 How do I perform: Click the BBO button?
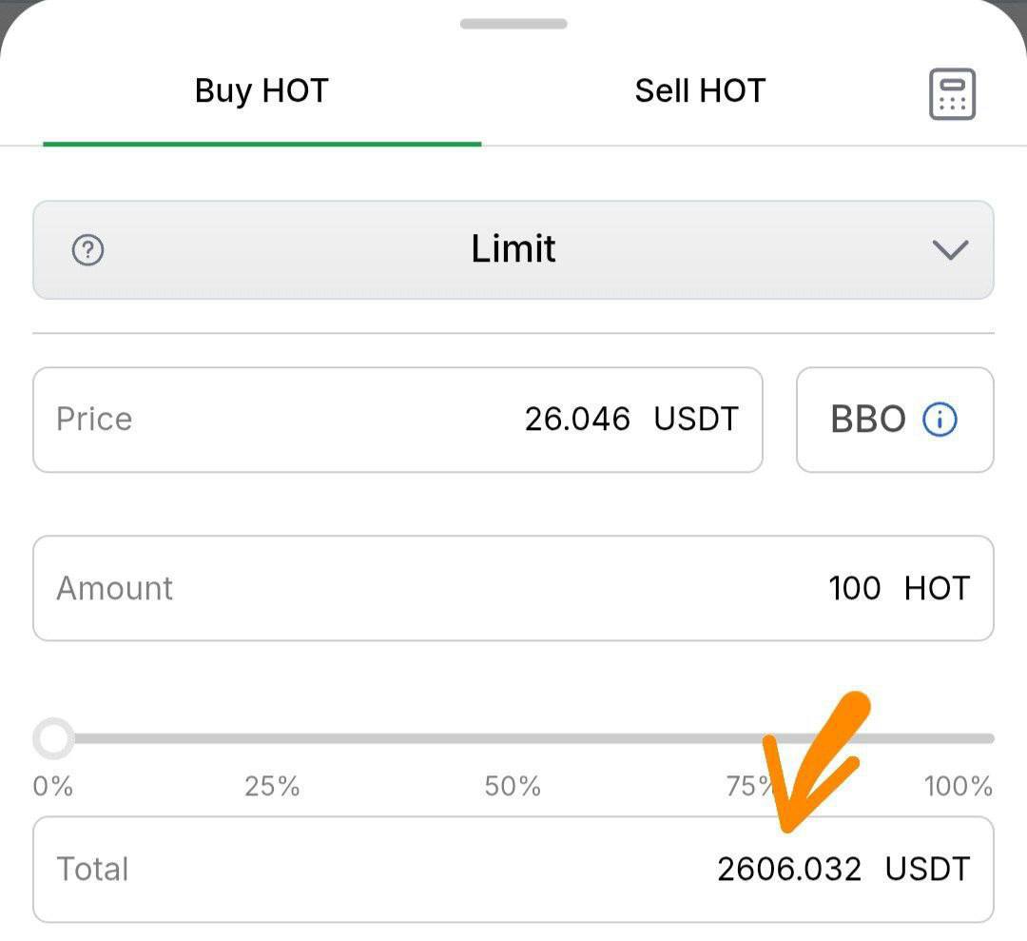(895, 420)
